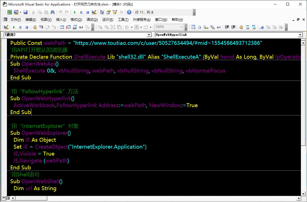Switch to Procedure View at bottom left

point(4,198)
